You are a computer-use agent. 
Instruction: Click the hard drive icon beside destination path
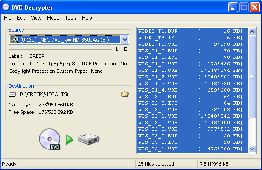[13, 94]
